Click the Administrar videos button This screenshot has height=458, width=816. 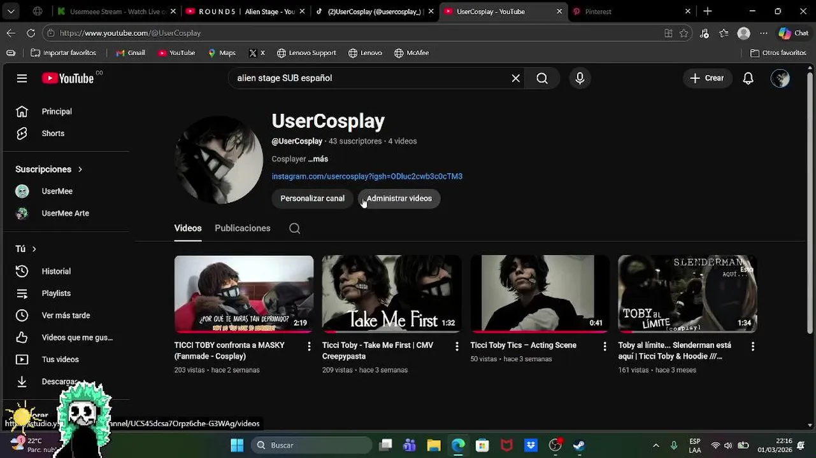pos(399,198)
